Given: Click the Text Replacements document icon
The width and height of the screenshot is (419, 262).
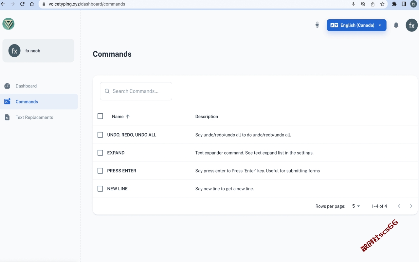Looking at the screenshot, I should coord(7,117).
